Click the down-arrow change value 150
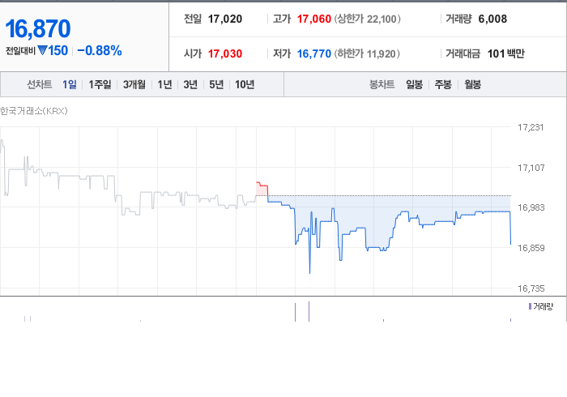This screenshot has width=567, height=397. tap(53, 50)
